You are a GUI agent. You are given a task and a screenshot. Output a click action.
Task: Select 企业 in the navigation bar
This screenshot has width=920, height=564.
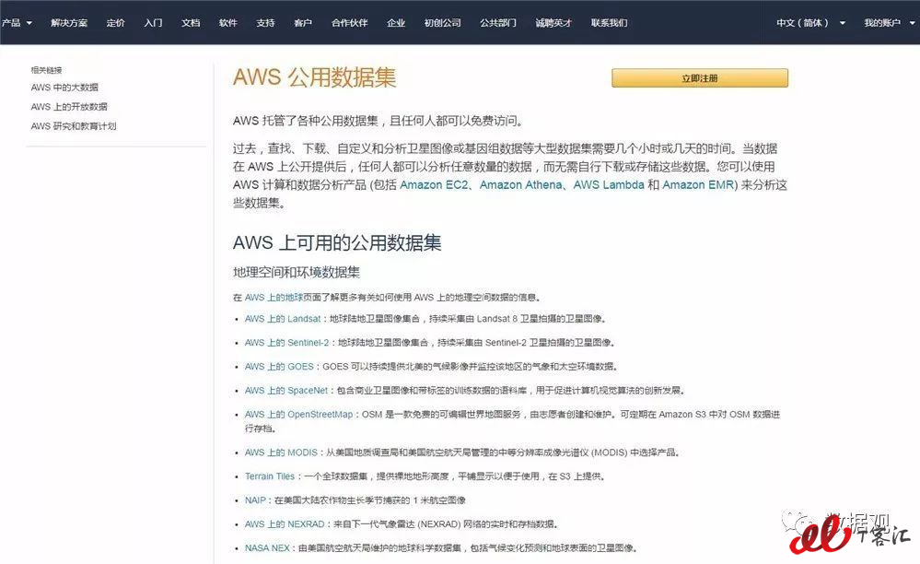396,23
